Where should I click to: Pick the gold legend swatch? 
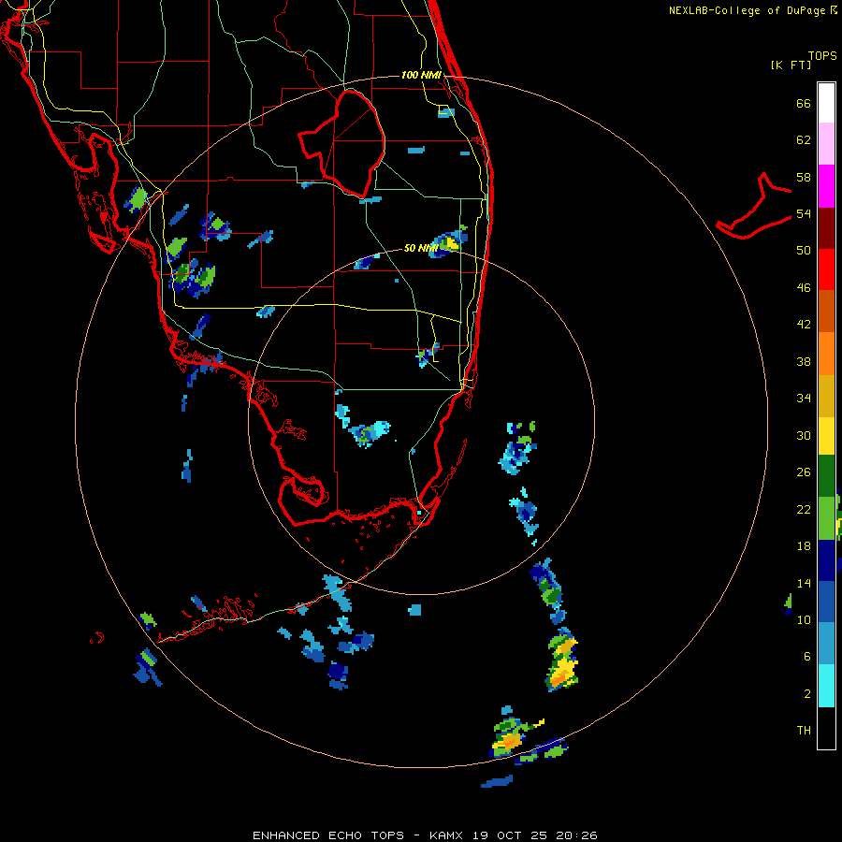(x=826, y=396)
